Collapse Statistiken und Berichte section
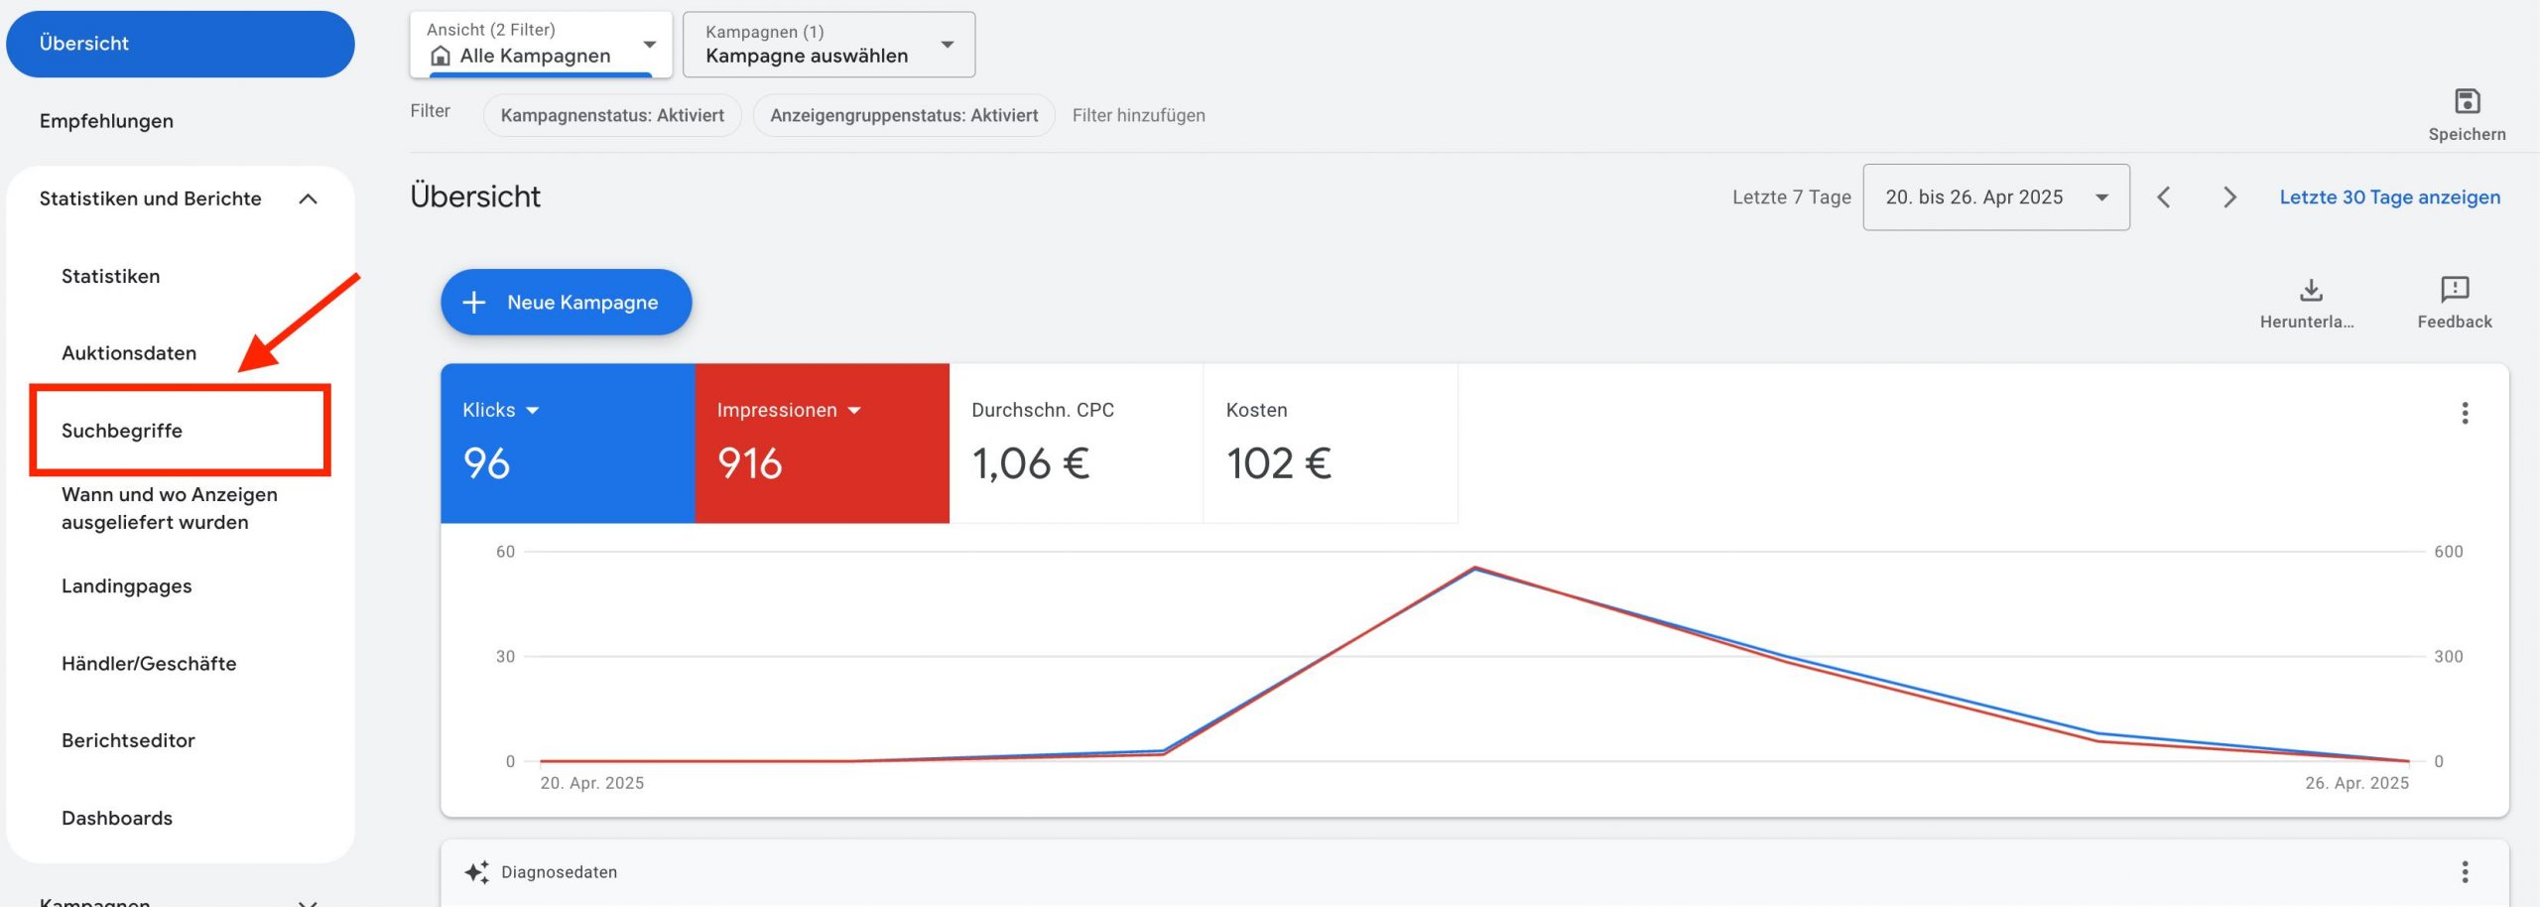 click(308, 198)
